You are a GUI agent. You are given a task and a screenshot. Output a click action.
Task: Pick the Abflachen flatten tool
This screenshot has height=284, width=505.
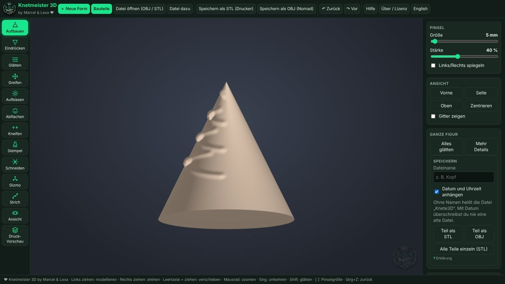point(15,113)
